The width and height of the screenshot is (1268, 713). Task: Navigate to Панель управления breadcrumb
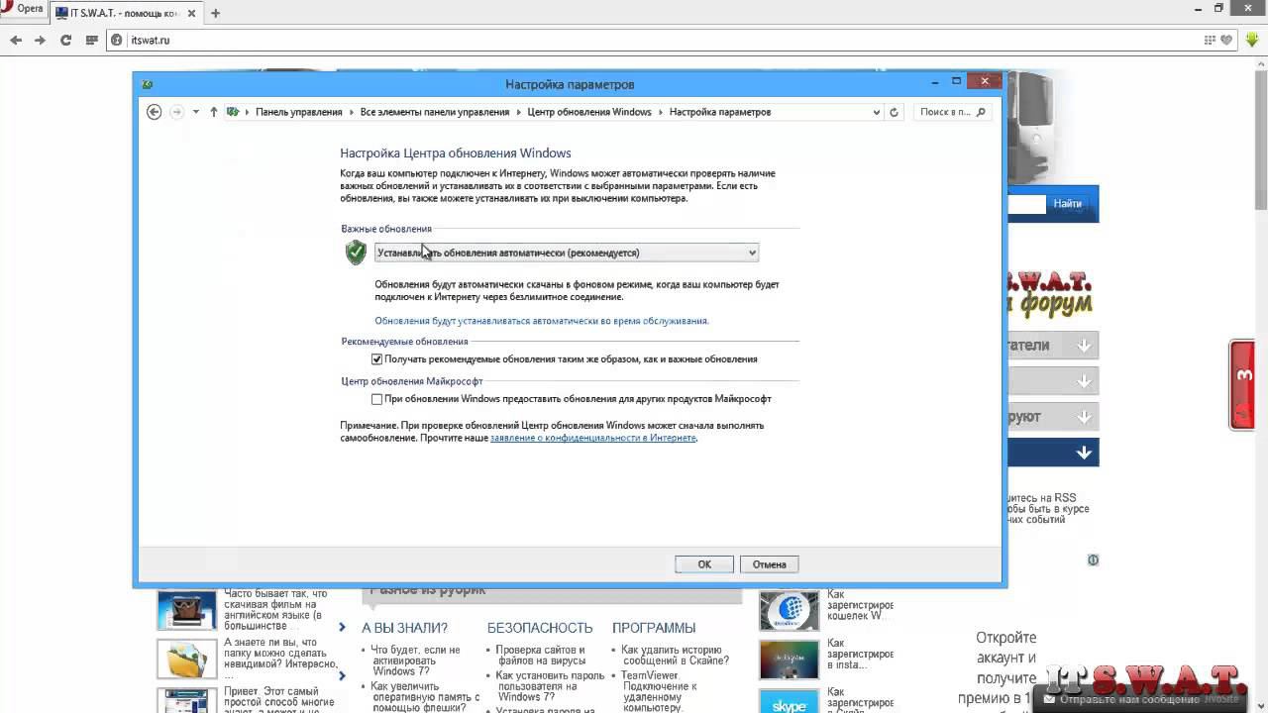298,112
